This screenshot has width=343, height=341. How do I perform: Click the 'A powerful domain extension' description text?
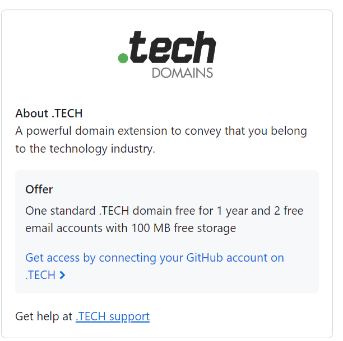[161, 140]
